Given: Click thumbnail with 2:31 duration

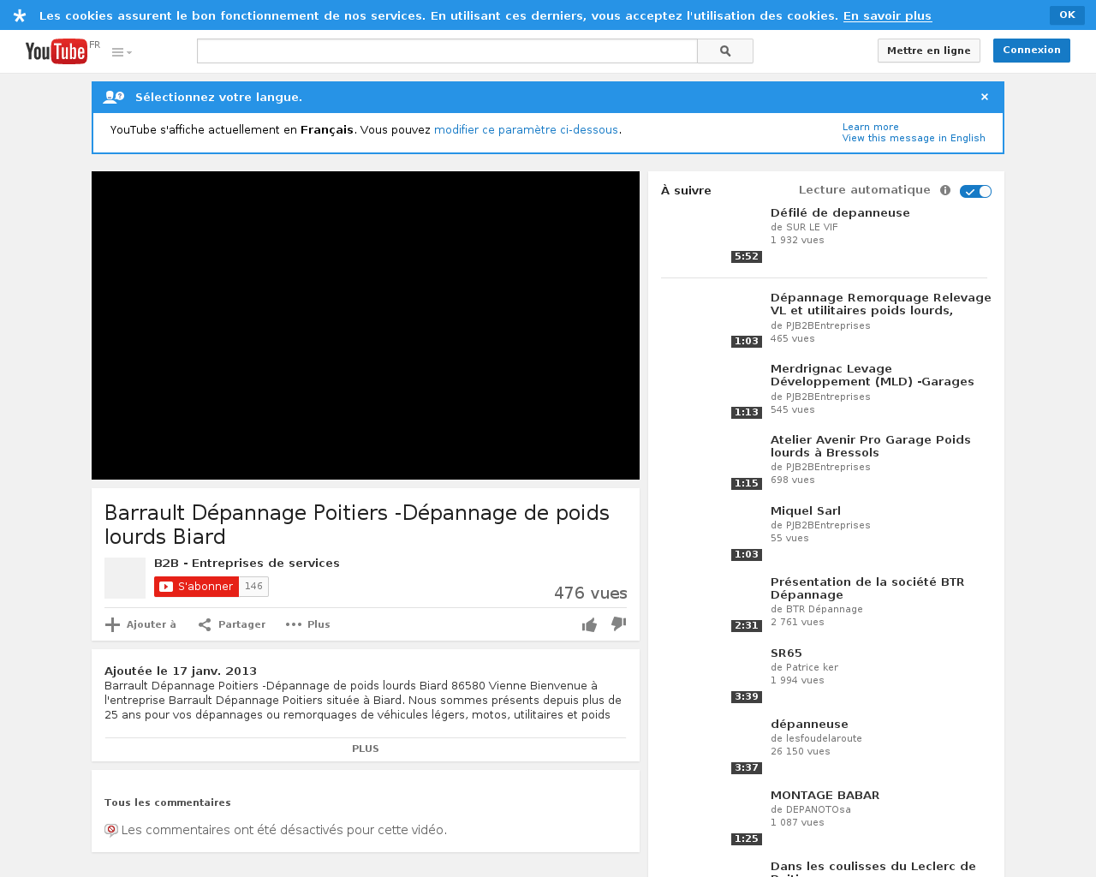Looking at the screenshot, I should click(x=712, y=604).
